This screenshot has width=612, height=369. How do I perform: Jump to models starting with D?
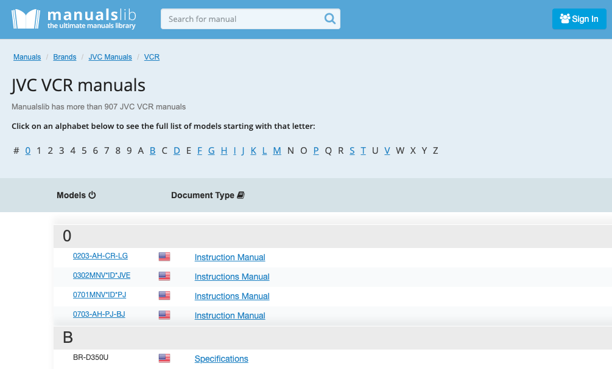[177, 150]
